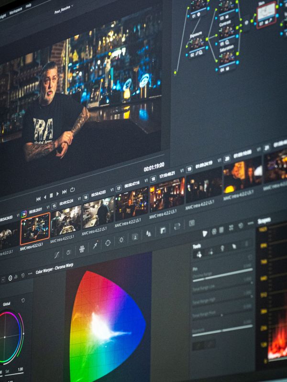Viewport: 287px width, 382px height.
Task: Click the Color Warper reset-all icon
Action: pos(23,276)
